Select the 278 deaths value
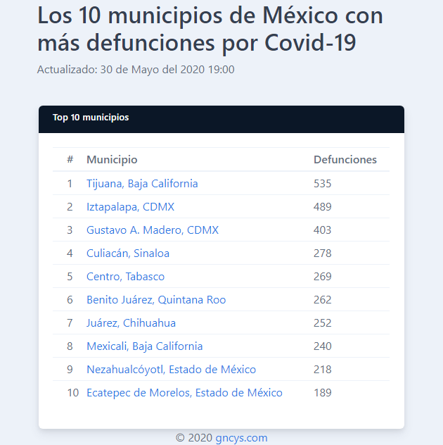Screen dimensions: 443x445 click(x=322, y=253)
